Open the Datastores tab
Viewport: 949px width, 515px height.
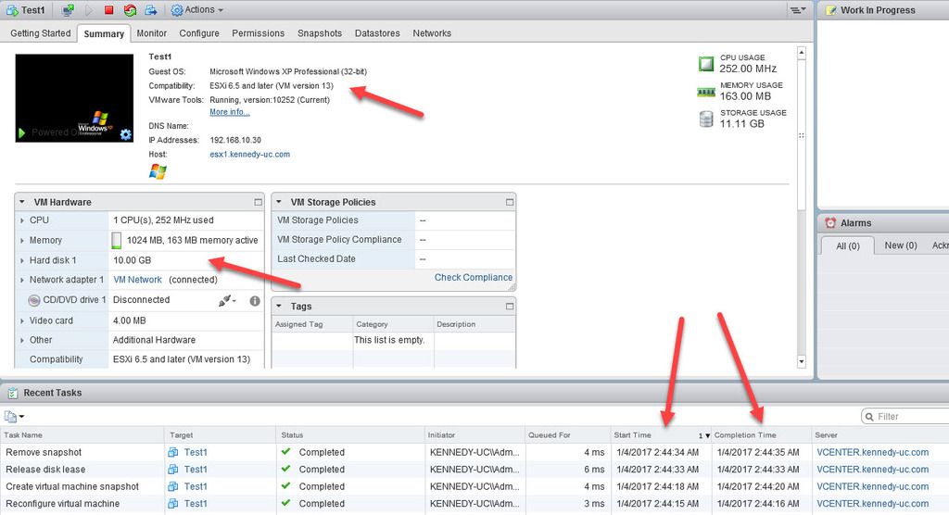pyautogui.click(x=377, y=33)
